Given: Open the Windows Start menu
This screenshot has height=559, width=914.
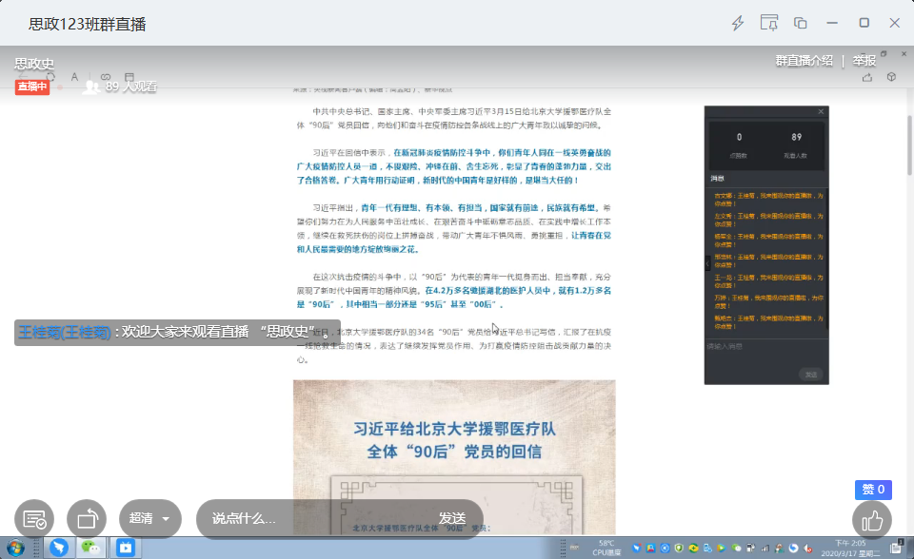Looking at the screenshot, I should tap(15, 548).
